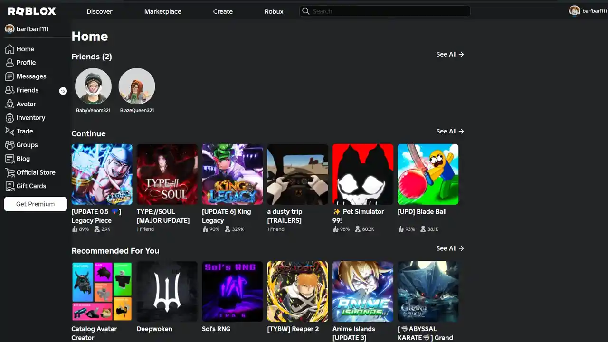Open your Inventory from the sidebar
Viewport: 608px width, 342px height.
click(31, 117)
